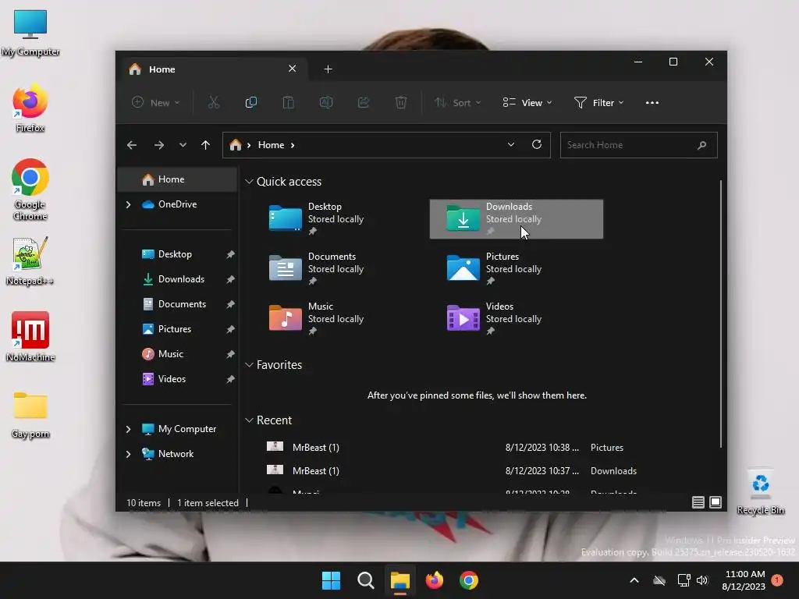Image resolution: width=799 pixels, height=599 pixels.
Task: Click the search magnifier in Search Home
Action: [x=701, y=145]
